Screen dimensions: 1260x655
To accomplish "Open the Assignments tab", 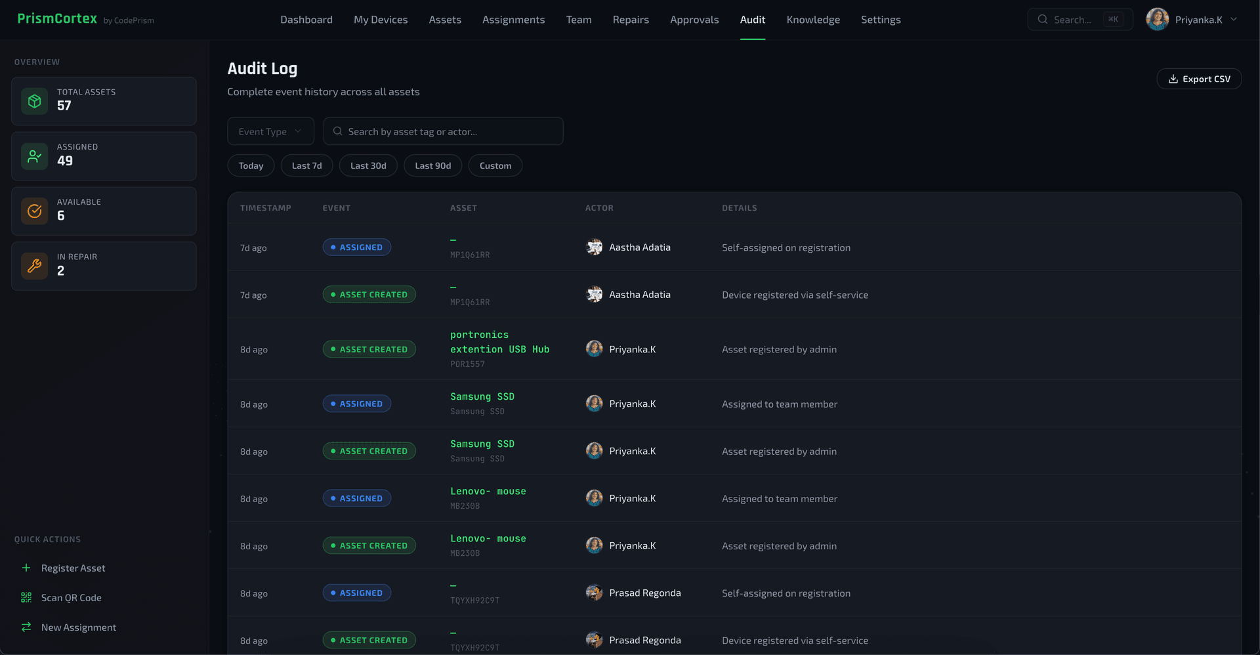I will coord(513,20).
